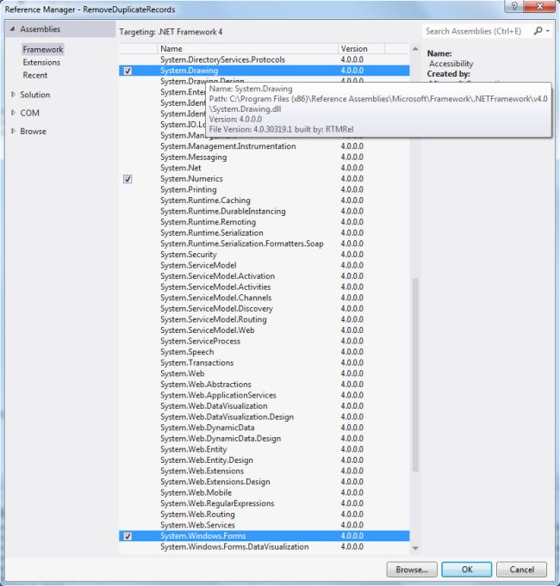
Task: Select System.Web.DynamicData row
Action: (x=264, y=429)
